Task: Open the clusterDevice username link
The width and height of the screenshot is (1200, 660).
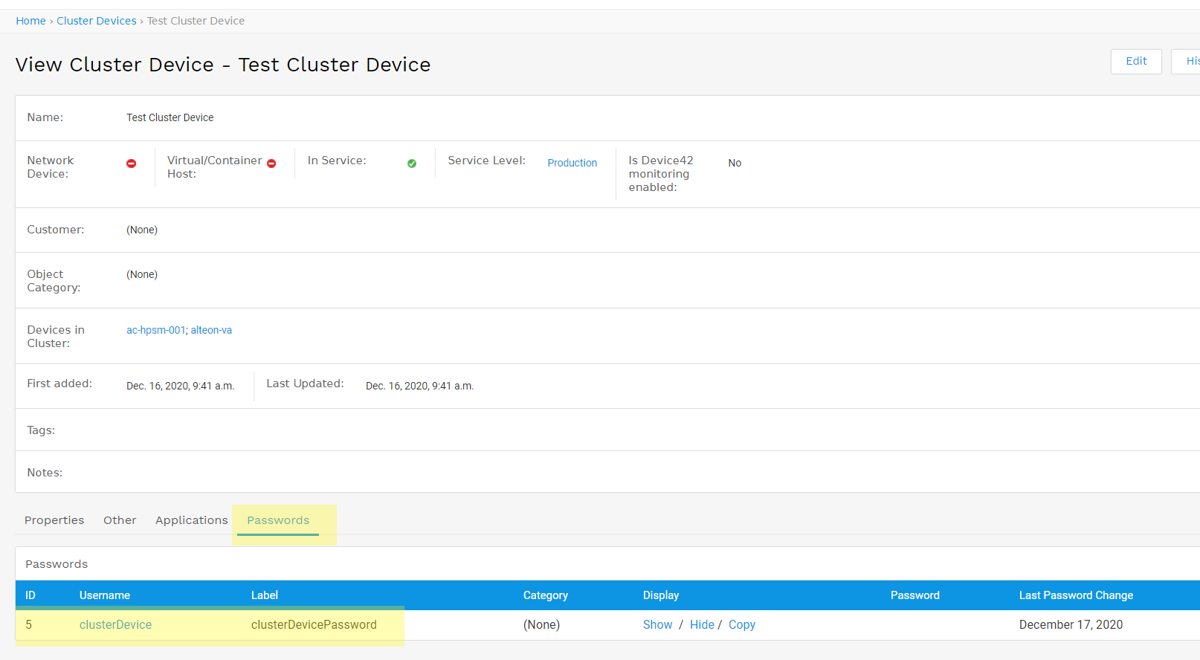Action: pyautogui.click(x=115, y=625)
